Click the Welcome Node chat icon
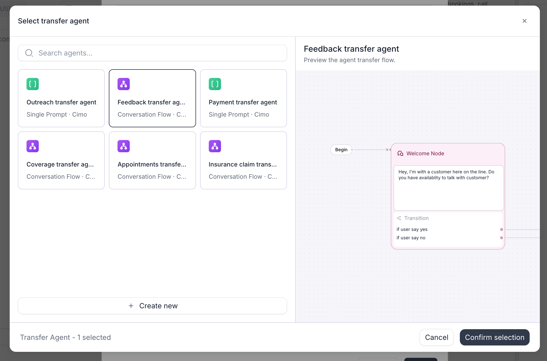The image size is (547, 361). coord(400,154)
